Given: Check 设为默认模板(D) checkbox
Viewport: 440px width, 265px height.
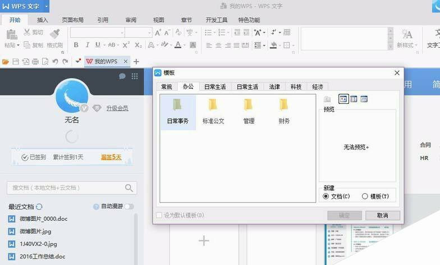Looking at the screenshot, I should [x=159, y=216].
